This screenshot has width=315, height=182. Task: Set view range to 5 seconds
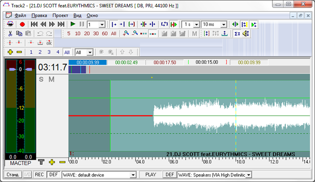click(x=69, y=34)
